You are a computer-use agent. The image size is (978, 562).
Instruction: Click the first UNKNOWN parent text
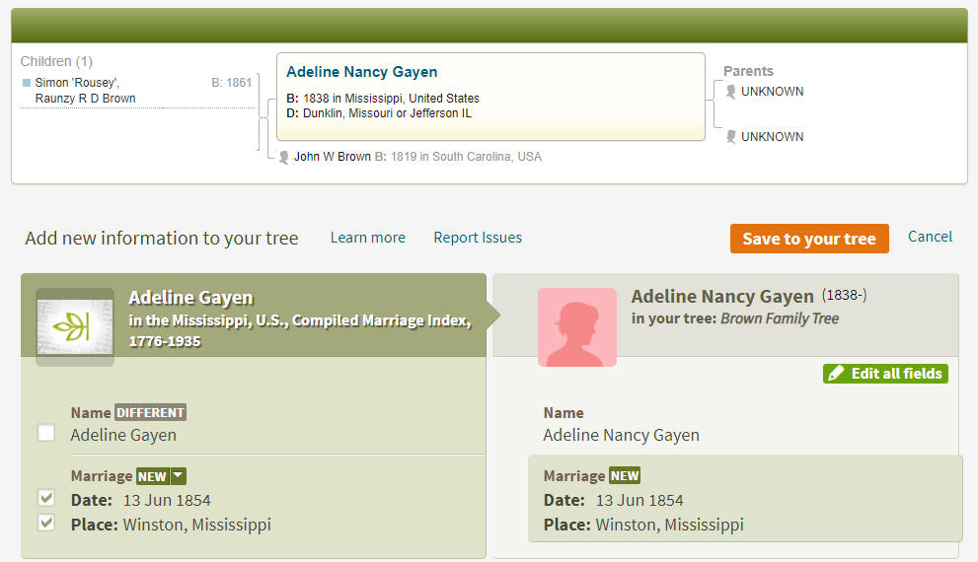coord(772,92)
